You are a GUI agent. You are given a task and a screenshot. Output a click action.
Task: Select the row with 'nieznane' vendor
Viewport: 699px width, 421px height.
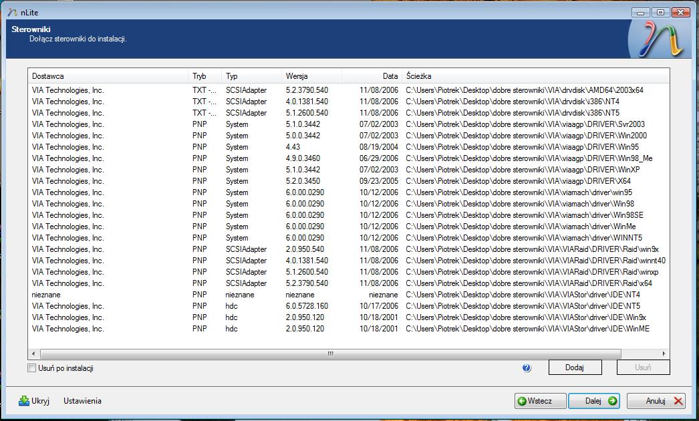pyautogui.click(x=349, y=295)
